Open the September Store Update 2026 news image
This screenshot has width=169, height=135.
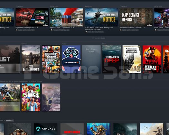pos(32,17)
